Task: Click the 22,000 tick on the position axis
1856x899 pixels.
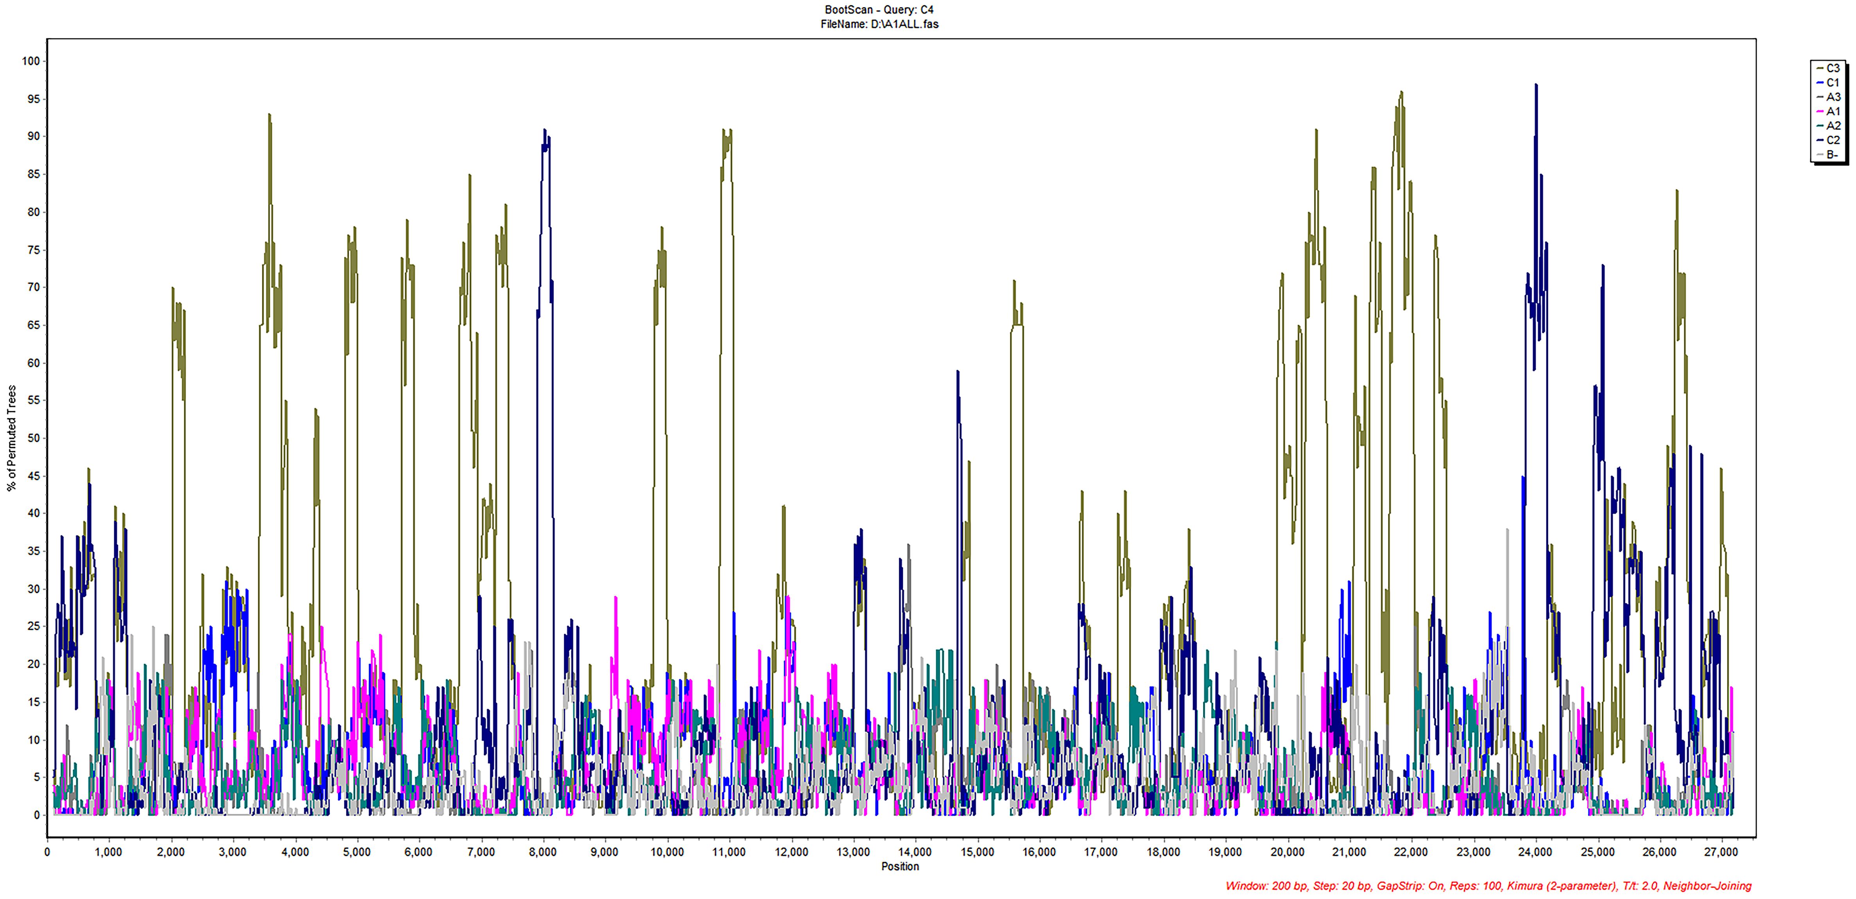Action: (x=1411, y=852)
